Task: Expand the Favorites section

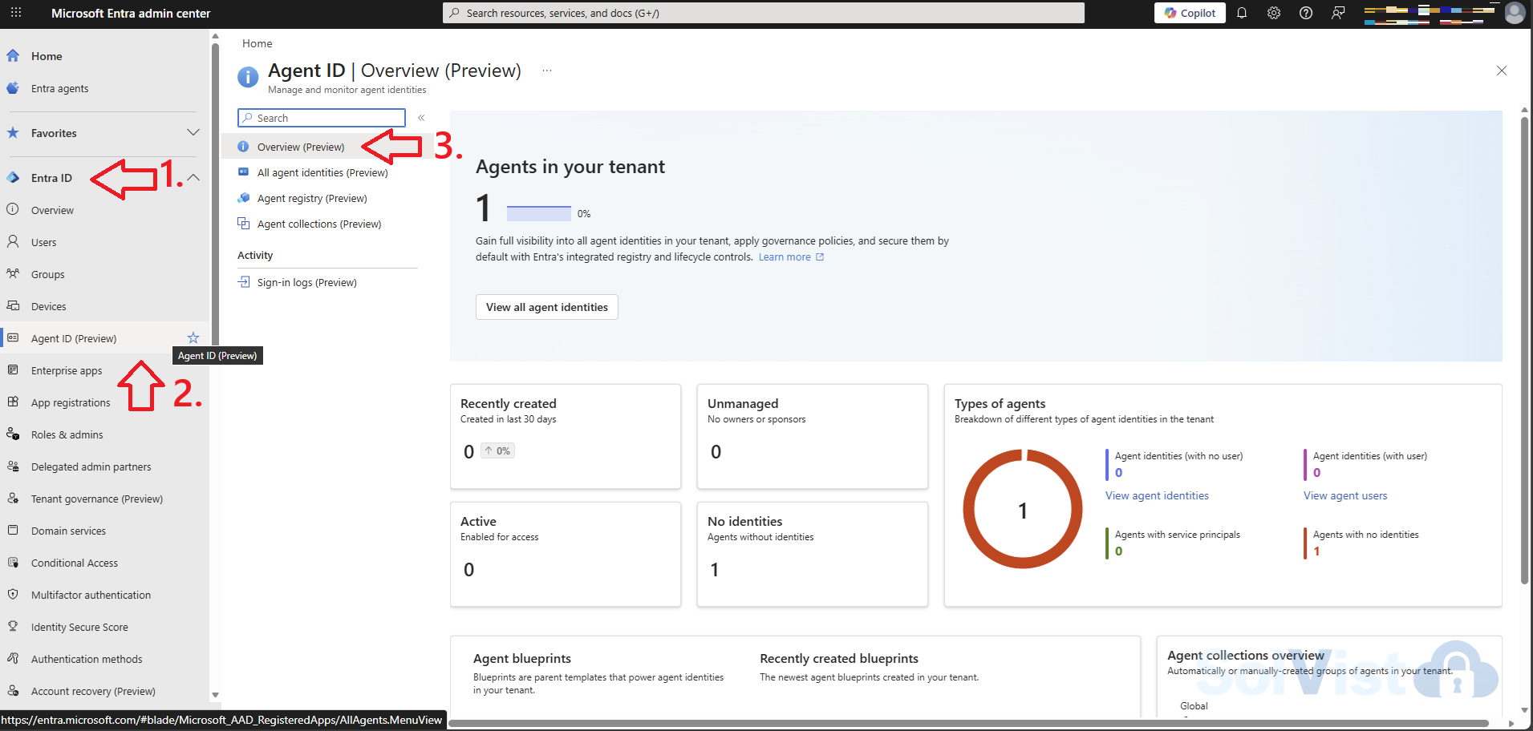Action: pos(193,132)
